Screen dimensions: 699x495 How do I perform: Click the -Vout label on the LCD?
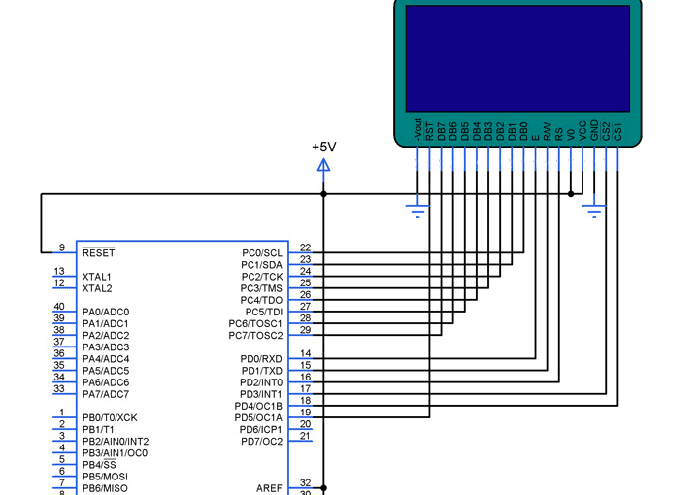point(417,129)
